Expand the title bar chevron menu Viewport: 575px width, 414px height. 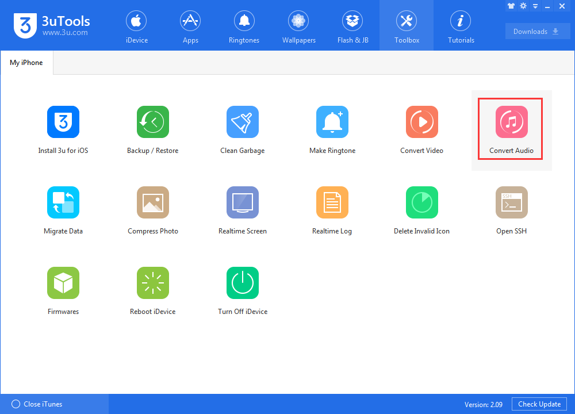point(535,6)
